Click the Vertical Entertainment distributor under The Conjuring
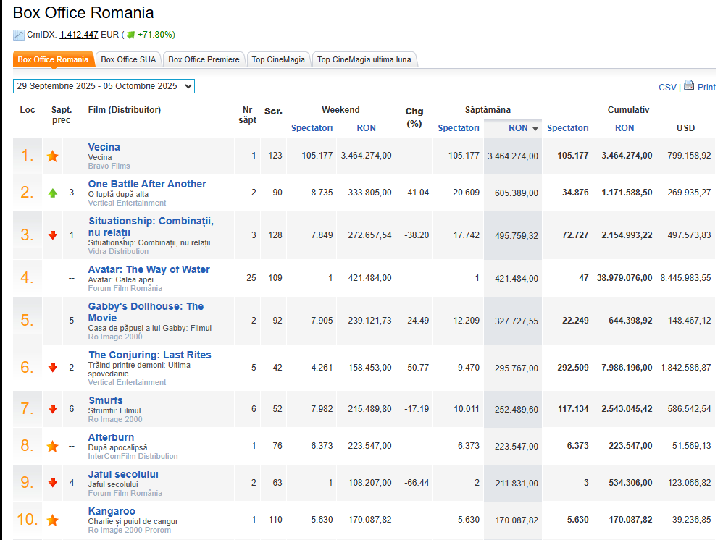This screenshot has height=540, width=723. pyautogui.click(x=127, y=382)
